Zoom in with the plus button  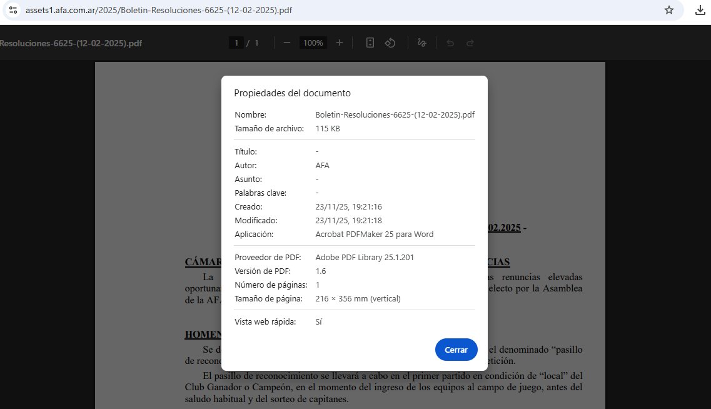[339, 43]
